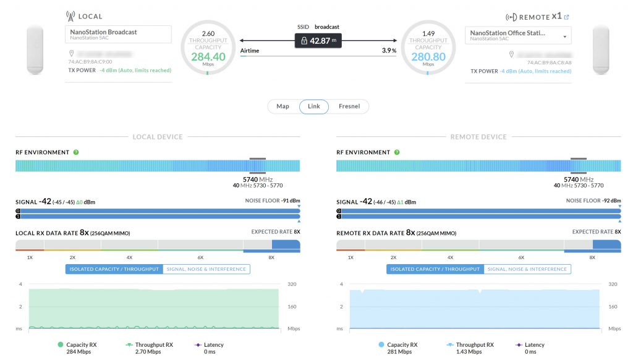Image resolution: width=633 pixels, height=361 pixels.
Task: Click the remote throughput capacity gauge 280.80
Action: (x=428, y=48)
